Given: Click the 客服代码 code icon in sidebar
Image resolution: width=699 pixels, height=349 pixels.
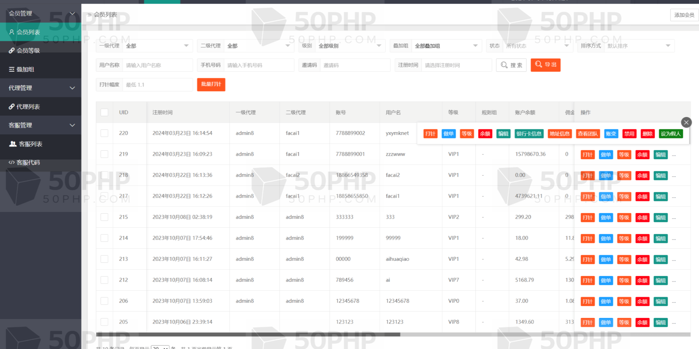Looking at the screenshot, I should tap(11, 163).
